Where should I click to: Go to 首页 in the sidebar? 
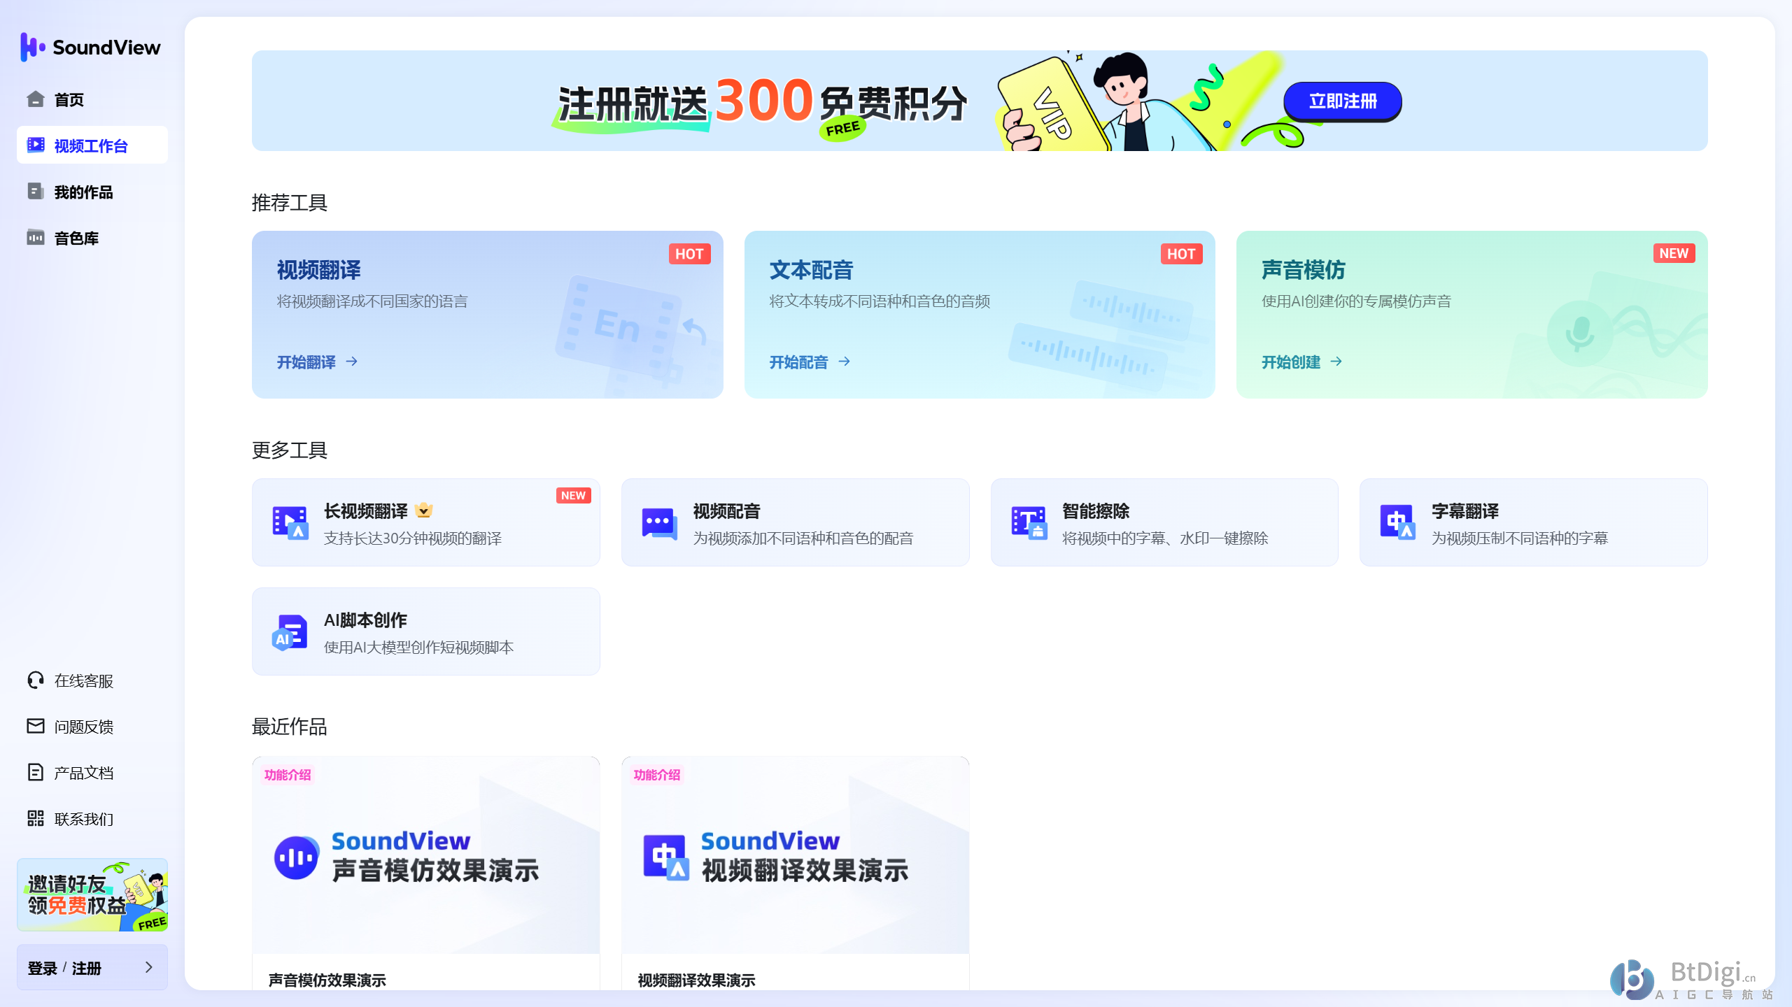point(92,99)
